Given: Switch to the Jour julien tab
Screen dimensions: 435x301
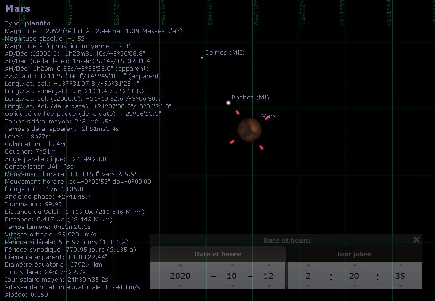Looking at the screenshot, I should (354, 254).
